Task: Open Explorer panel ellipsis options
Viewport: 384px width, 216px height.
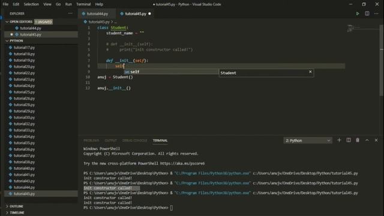Action: (70, 13)
